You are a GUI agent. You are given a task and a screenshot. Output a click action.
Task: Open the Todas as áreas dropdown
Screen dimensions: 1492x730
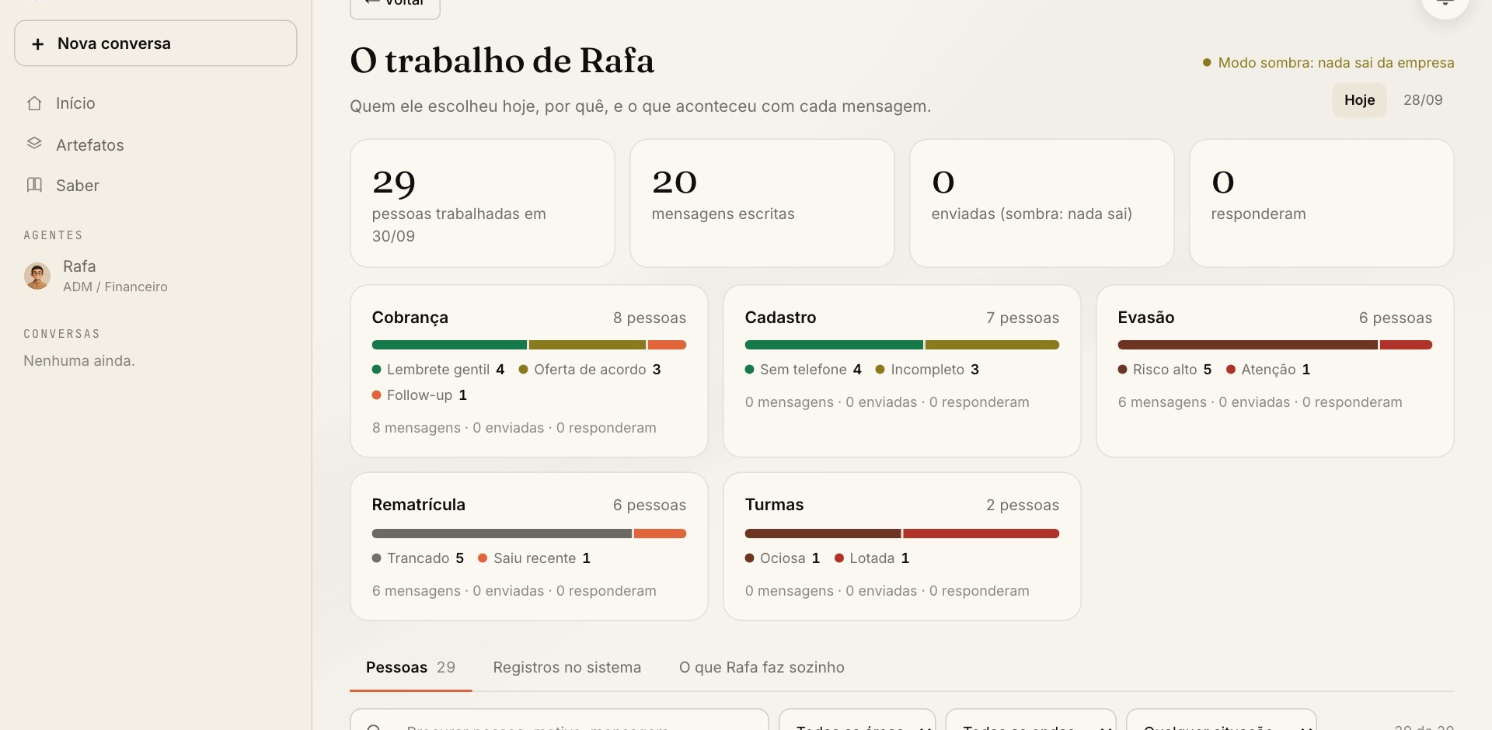click(857, 722)
